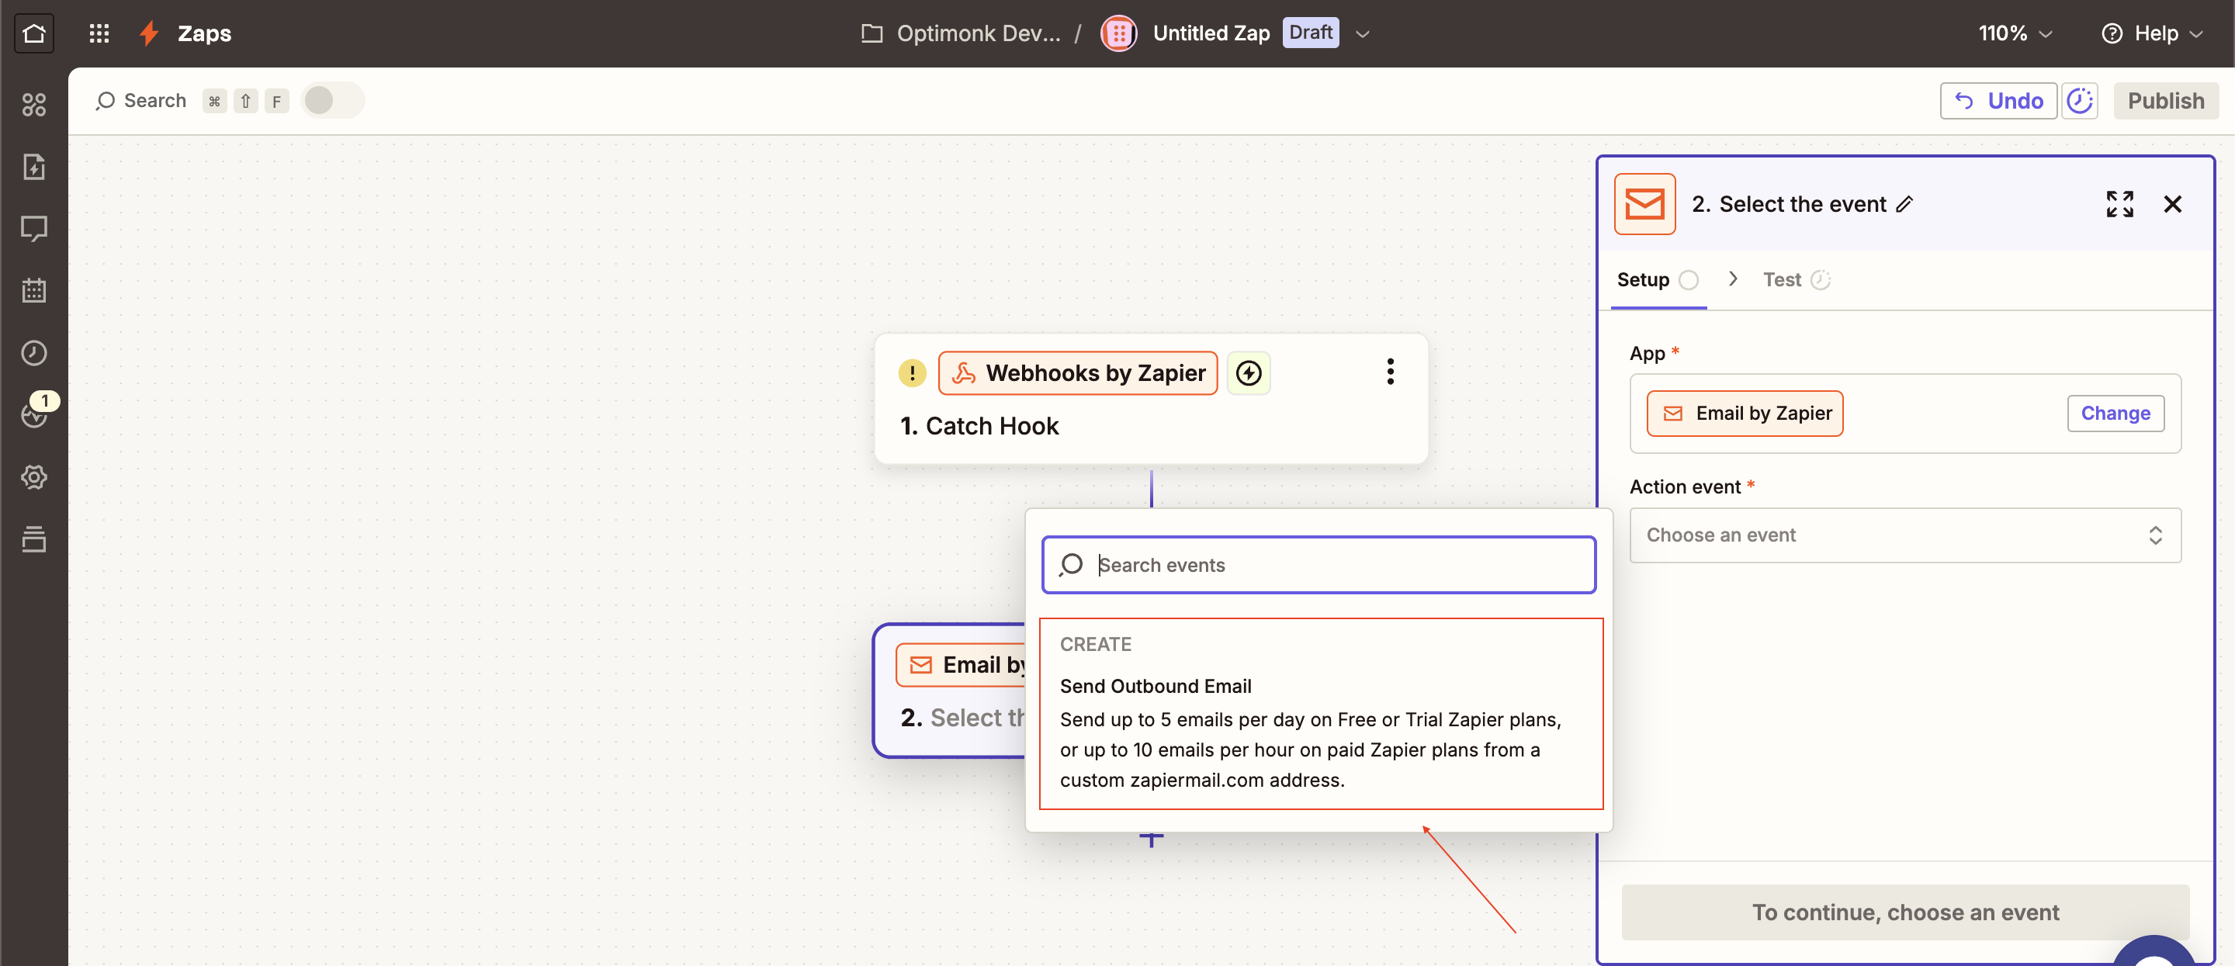This screenshot has height=966, width=2235.
Task: Edit step name with the pencil icon
Action: tap(1904, 205)
